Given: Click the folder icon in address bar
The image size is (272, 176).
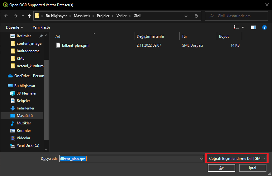Looking at the screenshot, I should tap(37, 16).
